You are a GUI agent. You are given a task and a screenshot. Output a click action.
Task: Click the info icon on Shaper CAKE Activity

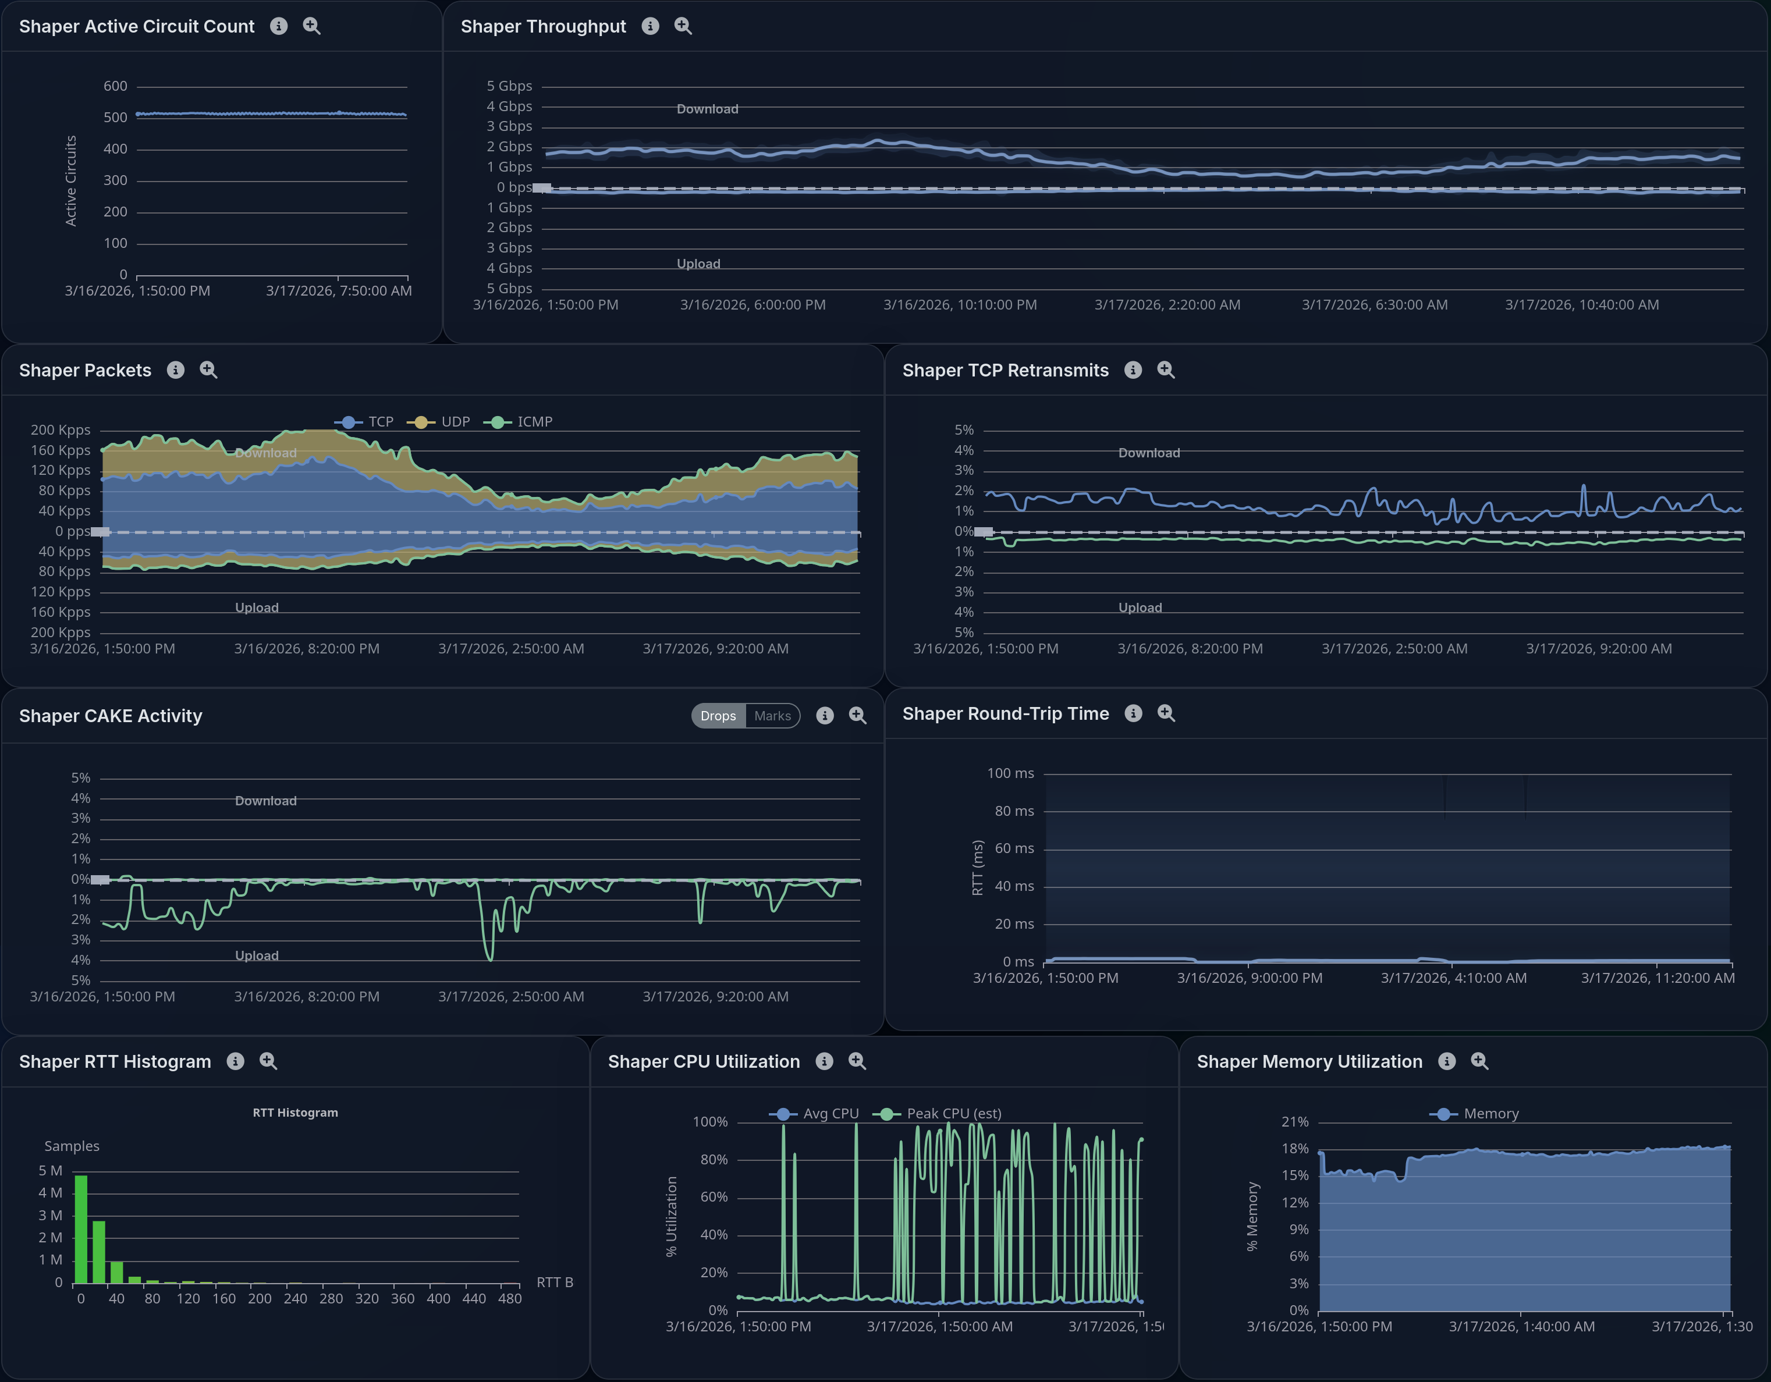pos(825,716)
